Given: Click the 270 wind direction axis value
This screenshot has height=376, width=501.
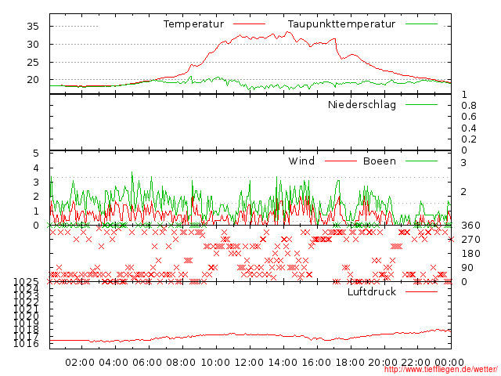Looking at the screenshot, I should click(x=470, y=240).
